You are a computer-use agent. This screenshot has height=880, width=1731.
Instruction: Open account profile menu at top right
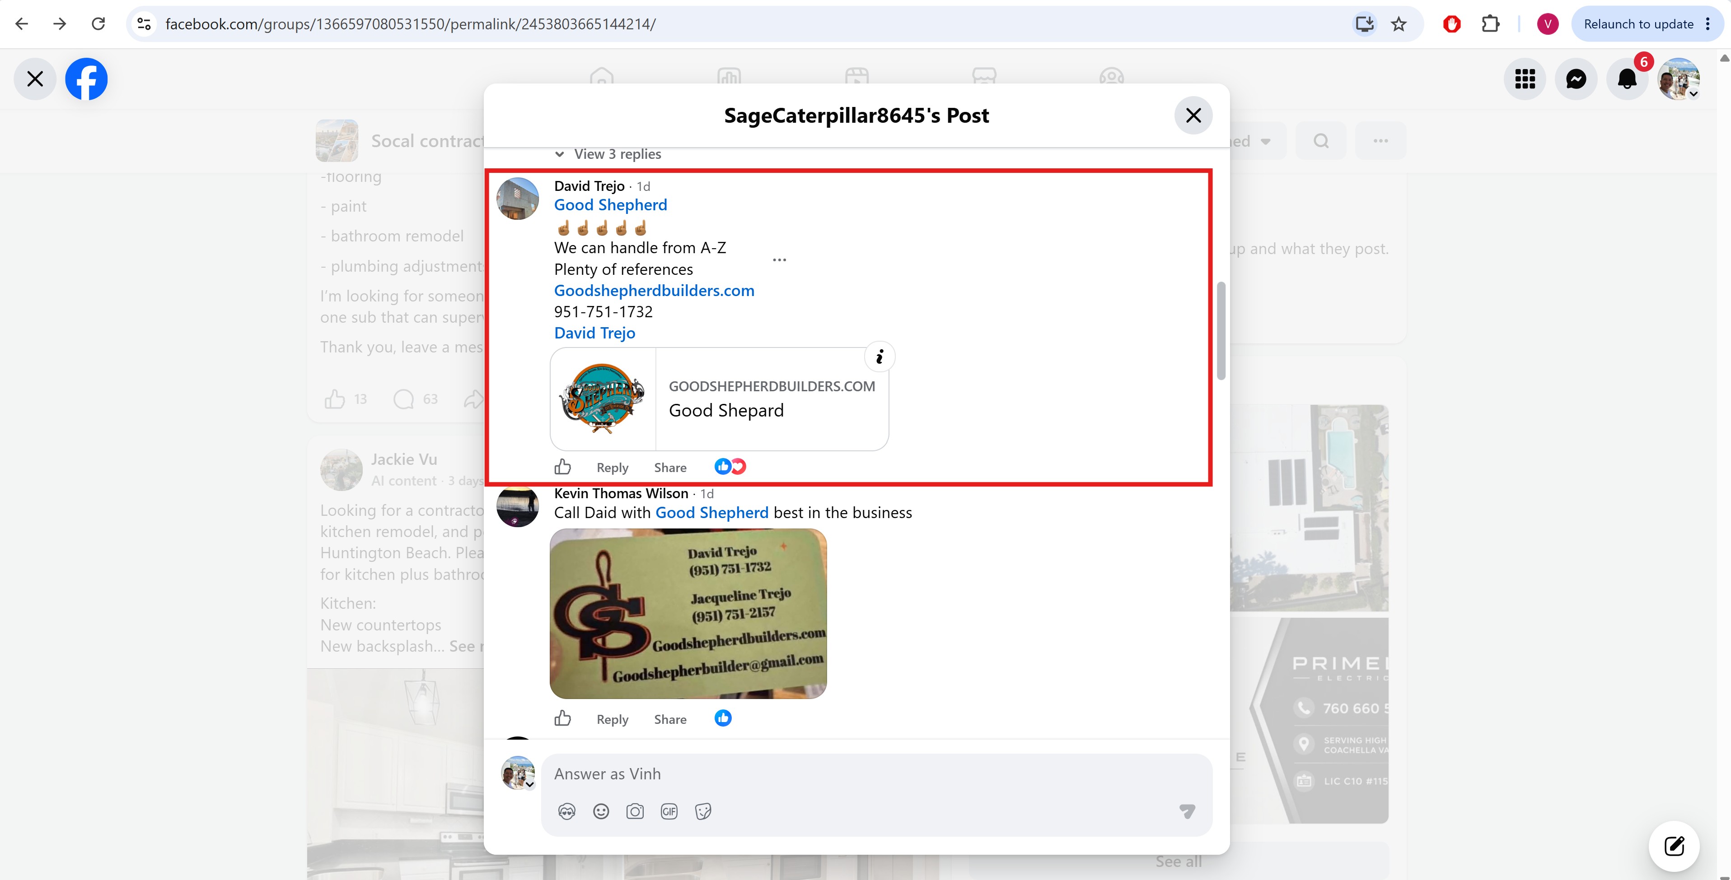[x=1679, y=79]
